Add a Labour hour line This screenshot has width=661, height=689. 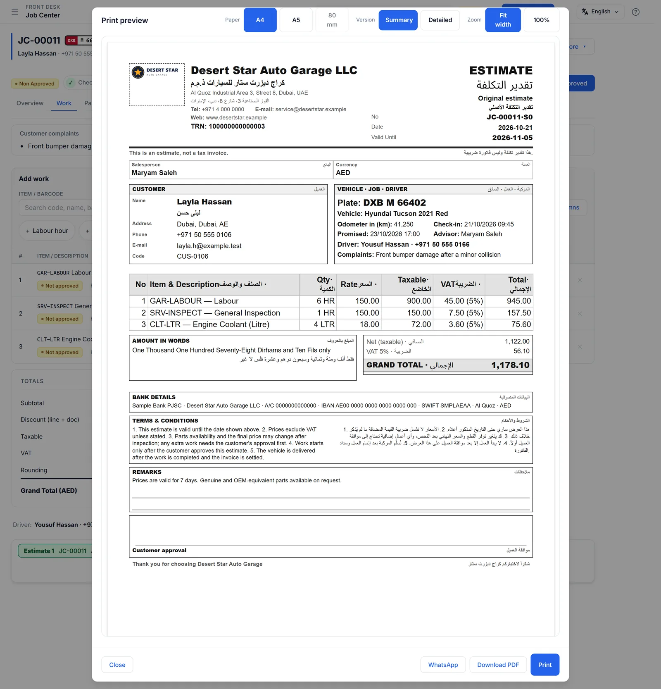pyautogui.click(x=47, y=231)
